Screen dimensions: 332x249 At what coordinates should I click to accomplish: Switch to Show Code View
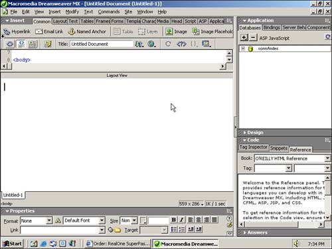tap(10, 44)
